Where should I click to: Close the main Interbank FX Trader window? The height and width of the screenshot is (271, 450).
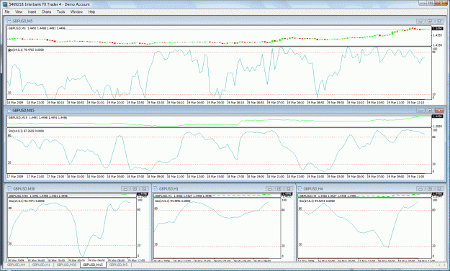[441, 3]
